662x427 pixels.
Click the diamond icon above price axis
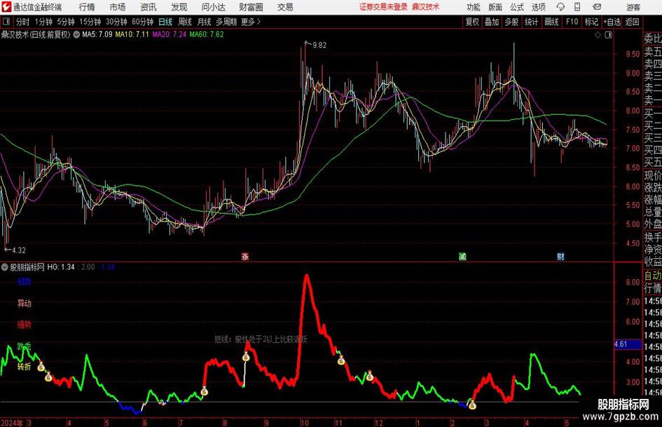pos(598,35)
